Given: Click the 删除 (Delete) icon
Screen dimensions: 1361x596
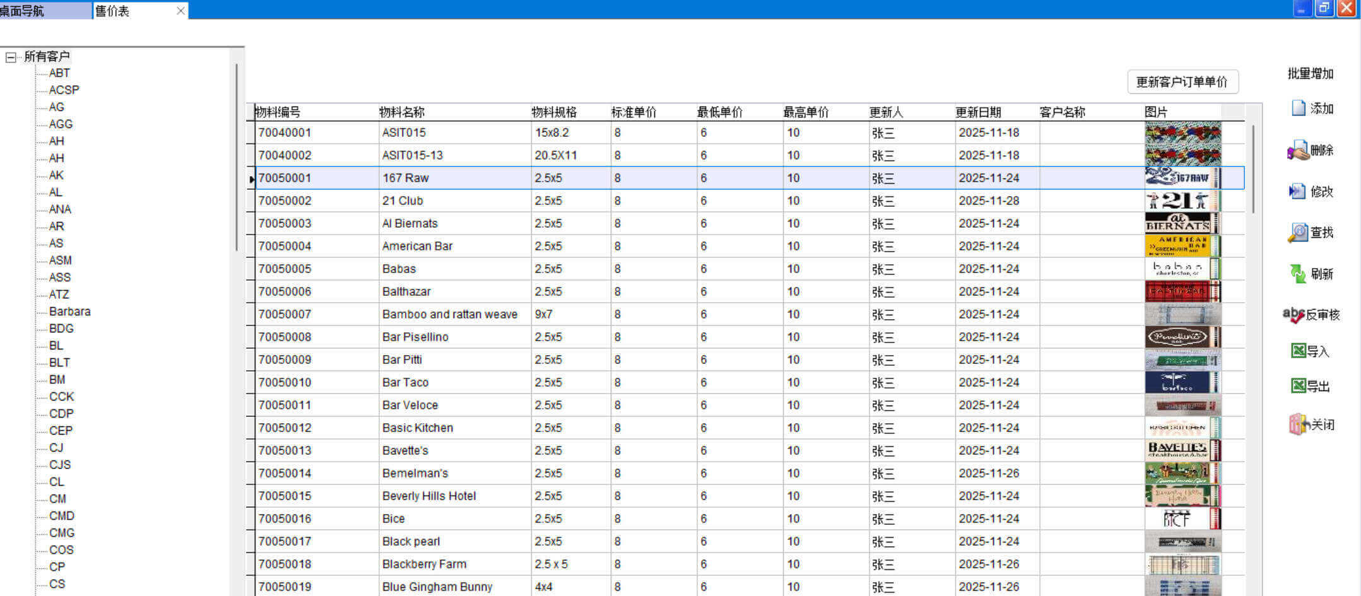Looking at the screenshot, I should pos(1298,150).
